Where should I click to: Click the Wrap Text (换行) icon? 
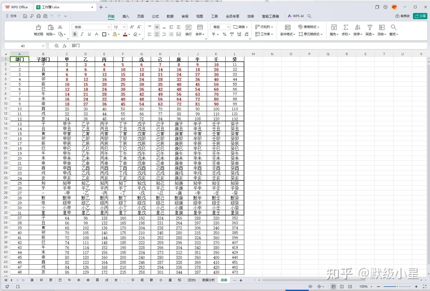coord(189,27)
